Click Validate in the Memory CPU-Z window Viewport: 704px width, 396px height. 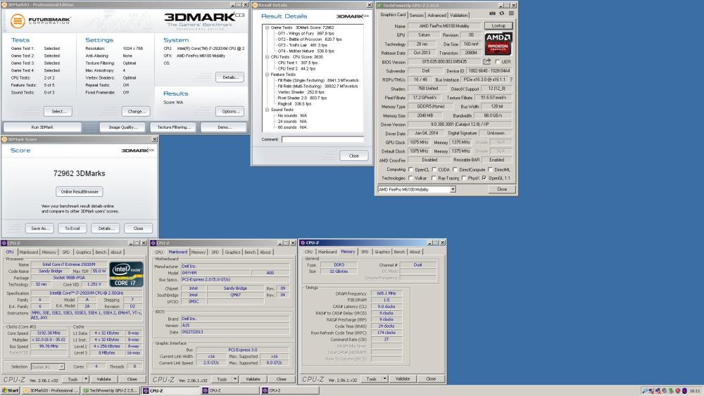(x=402, y=379)
